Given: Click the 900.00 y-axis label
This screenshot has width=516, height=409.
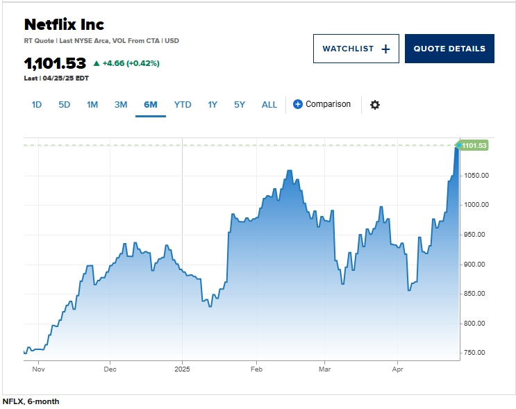Looking at the screenshot, I should pyautogui.click(x=474, y=265).
